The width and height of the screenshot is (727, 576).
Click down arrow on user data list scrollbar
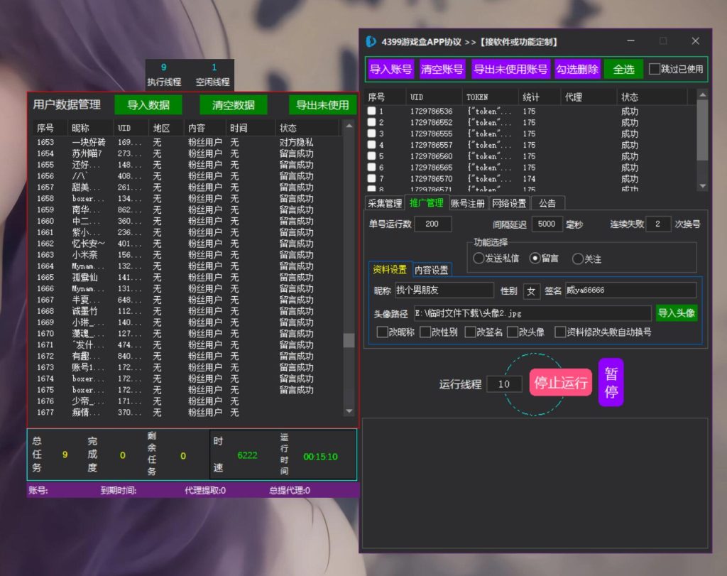349,411
